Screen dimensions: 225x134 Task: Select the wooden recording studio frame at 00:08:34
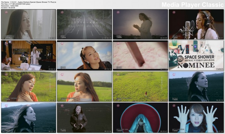pos(29,55)
